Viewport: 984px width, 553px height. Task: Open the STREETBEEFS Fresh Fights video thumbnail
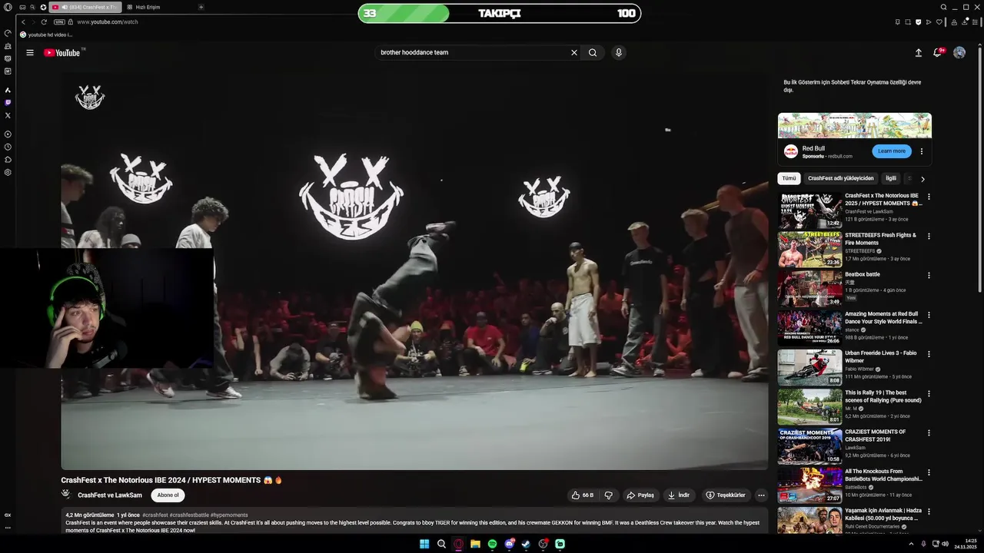809,249
